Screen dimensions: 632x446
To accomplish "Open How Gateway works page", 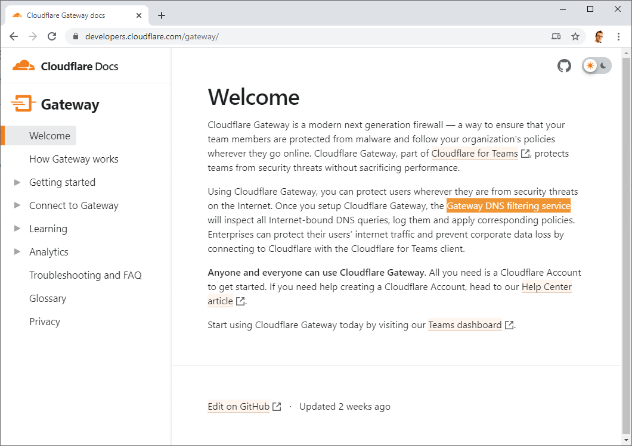I will tap(74, 159).
